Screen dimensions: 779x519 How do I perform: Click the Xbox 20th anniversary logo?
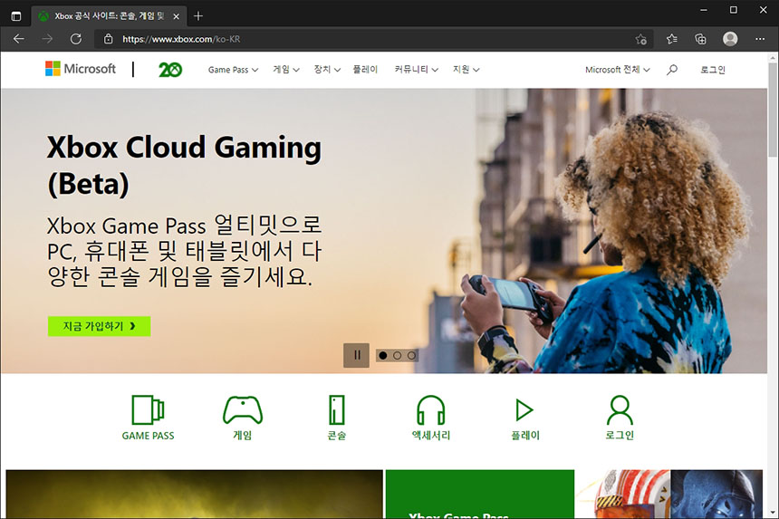click(x=170, y=70)
